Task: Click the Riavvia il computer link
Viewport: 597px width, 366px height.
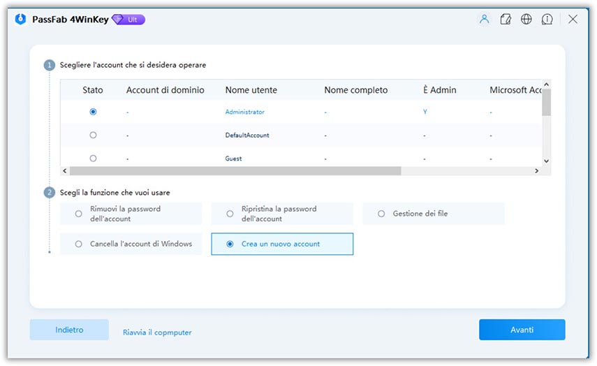Action: (157, 332)
